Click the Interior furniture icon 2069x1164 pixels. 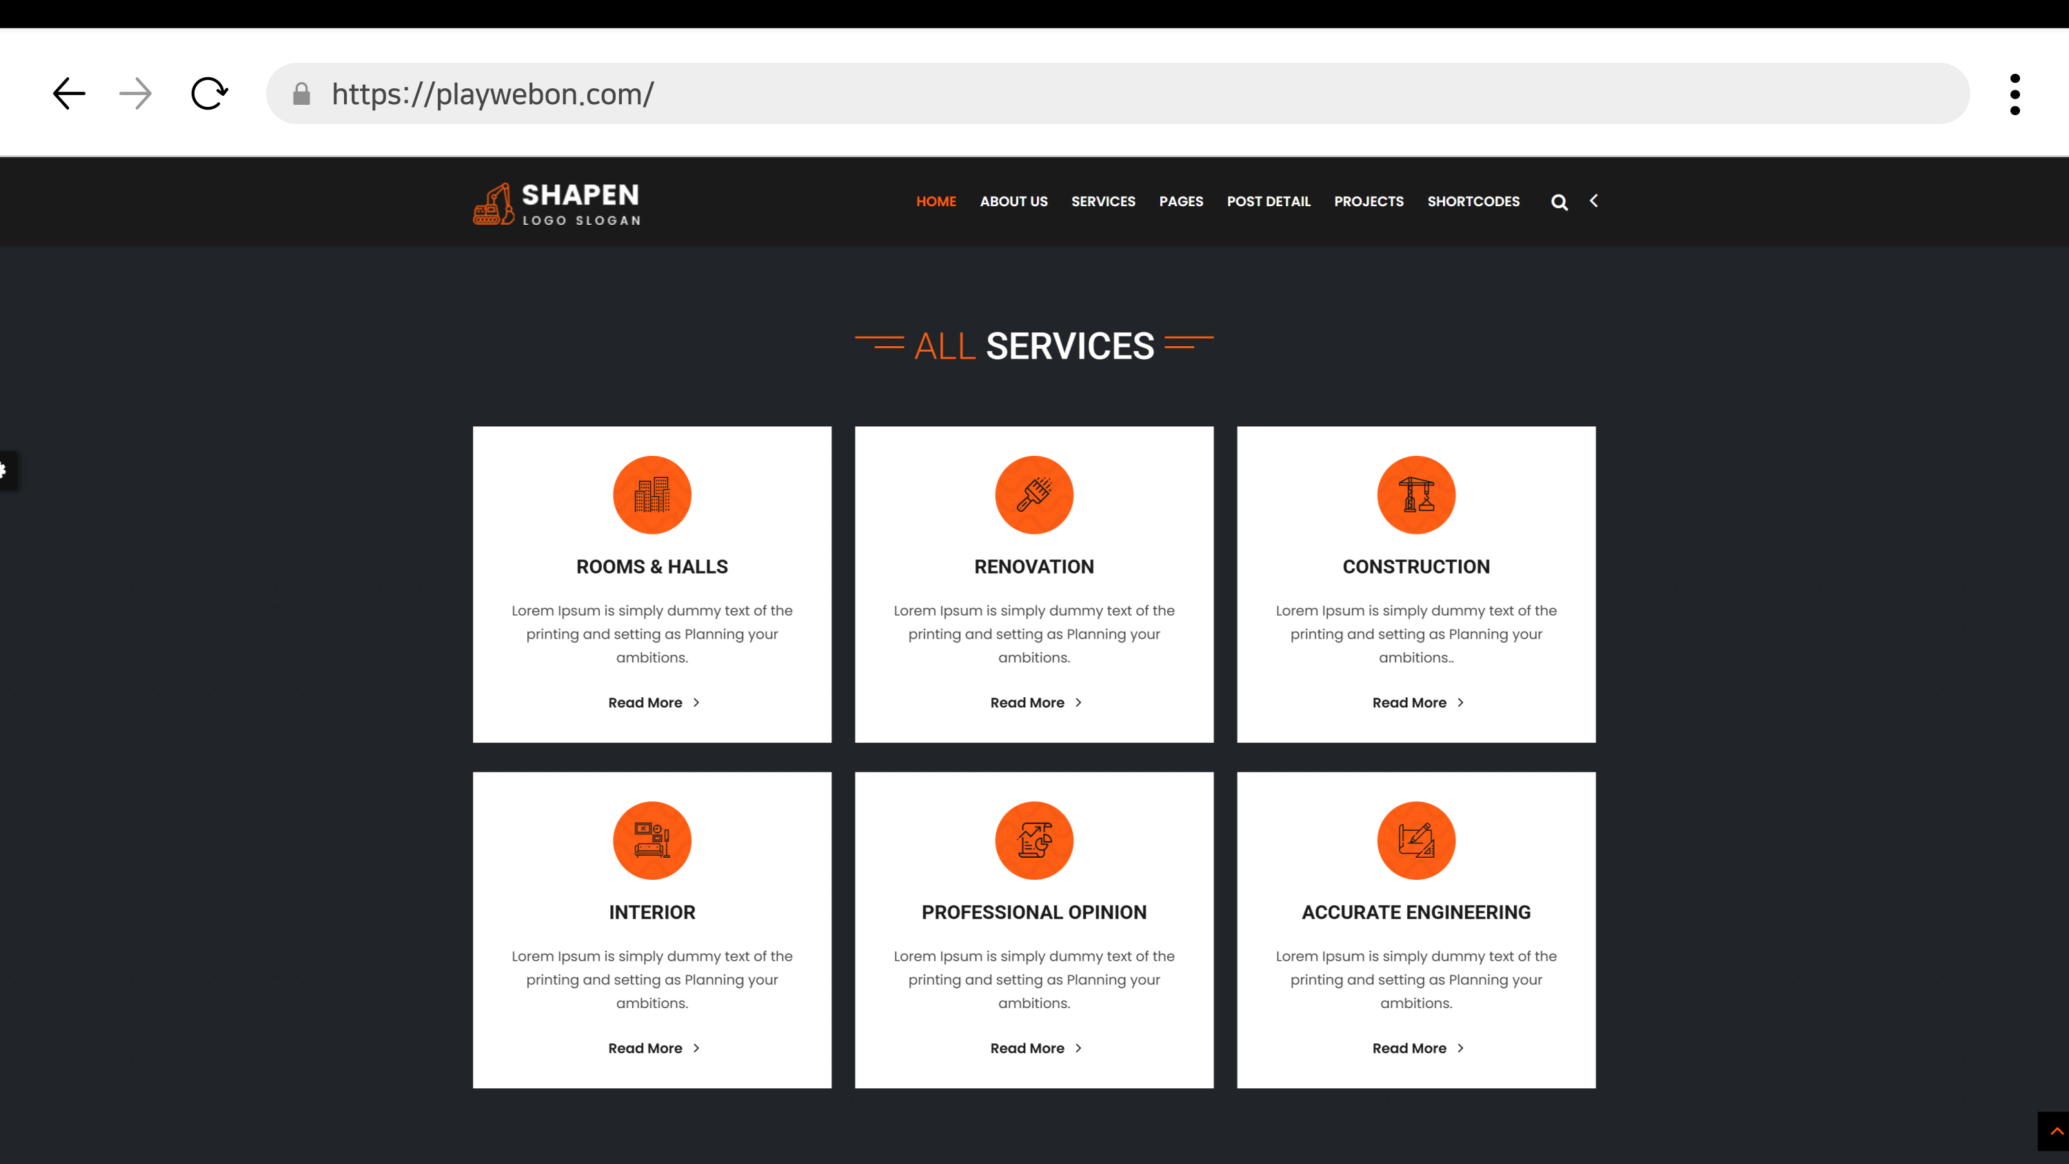pyautogui.click(x=652, y=841)
